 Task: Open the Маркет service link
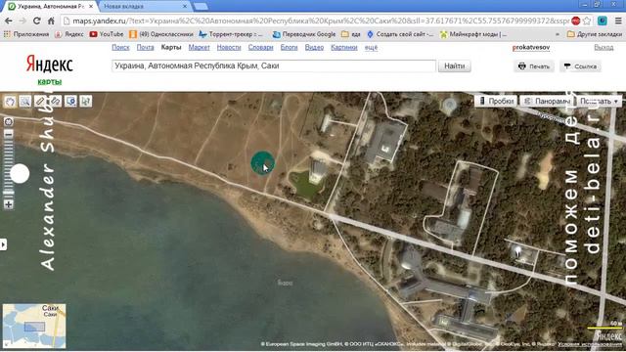199,47
